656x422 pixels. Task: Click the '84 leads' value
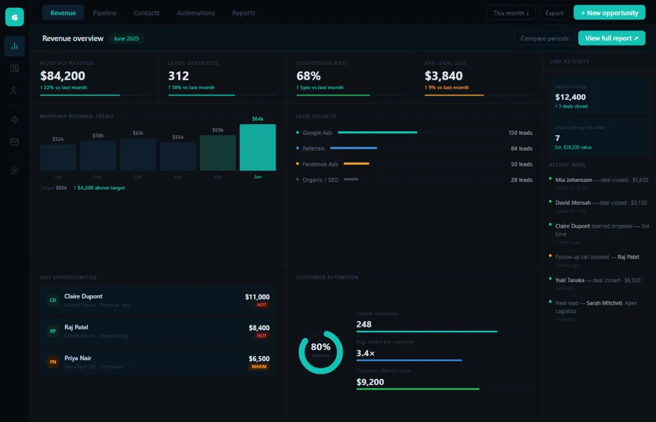coord(522,148)
